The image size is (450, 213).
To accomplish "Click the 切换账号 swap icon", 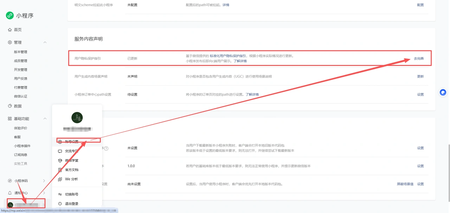I will pos(60,194).
